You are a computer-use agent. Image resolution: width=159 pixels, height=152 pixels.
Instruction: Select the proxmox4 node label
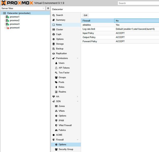15,28
